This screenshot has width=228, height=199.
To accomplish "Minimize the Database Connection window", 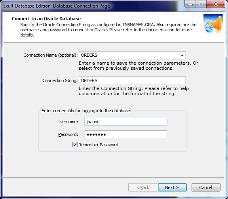I will [190, 4].
